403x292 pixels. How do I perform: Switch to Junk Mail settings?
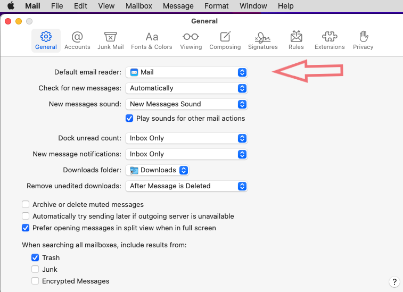(111, 40)
